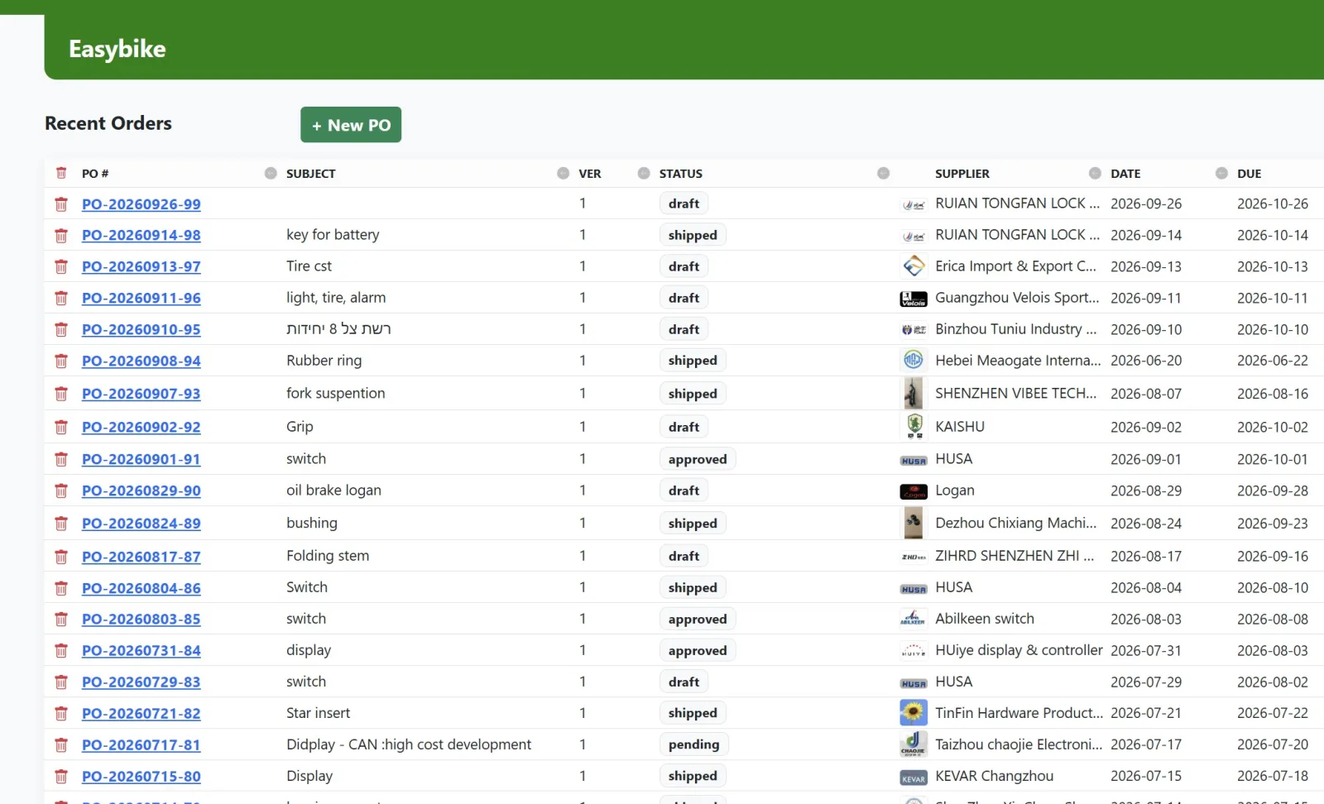This screenshot has height=804, width=1324.
Task: Click the circle handle between DATE and DUE headers
Action: pos(1221,173)
